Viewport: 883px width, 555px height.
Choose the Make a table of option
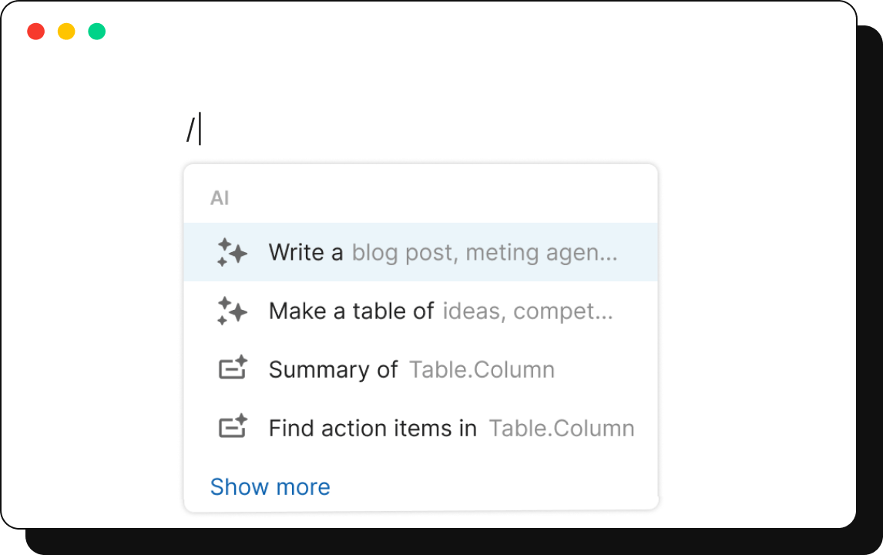coord(421,311)
